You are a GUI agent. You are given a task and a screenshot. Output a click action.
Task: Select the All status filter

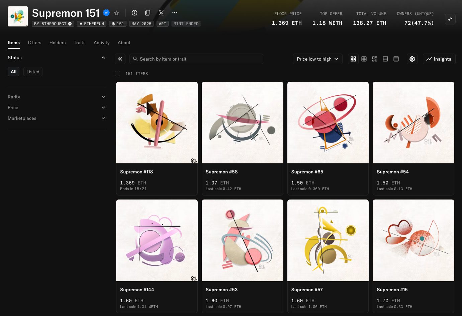[x=14, y=72]
